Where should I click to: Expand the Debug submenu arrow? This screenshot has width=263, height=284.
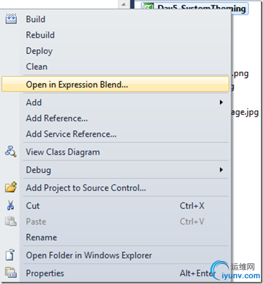click(x=221, y=170)
